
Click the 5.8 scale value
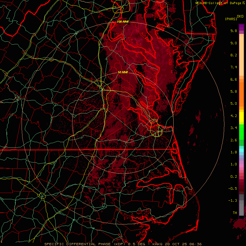[x=234, y=92]
